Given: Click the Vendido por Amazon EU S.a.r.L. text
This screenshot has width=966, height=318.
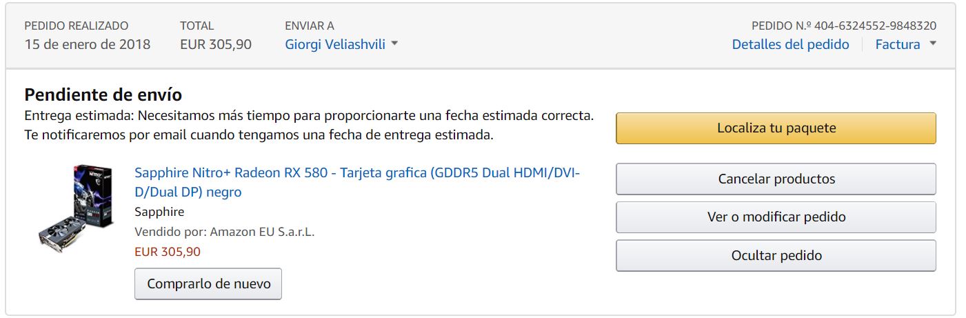Looking at the screenshot, I should pyautogui.click(x=224, y=232).
